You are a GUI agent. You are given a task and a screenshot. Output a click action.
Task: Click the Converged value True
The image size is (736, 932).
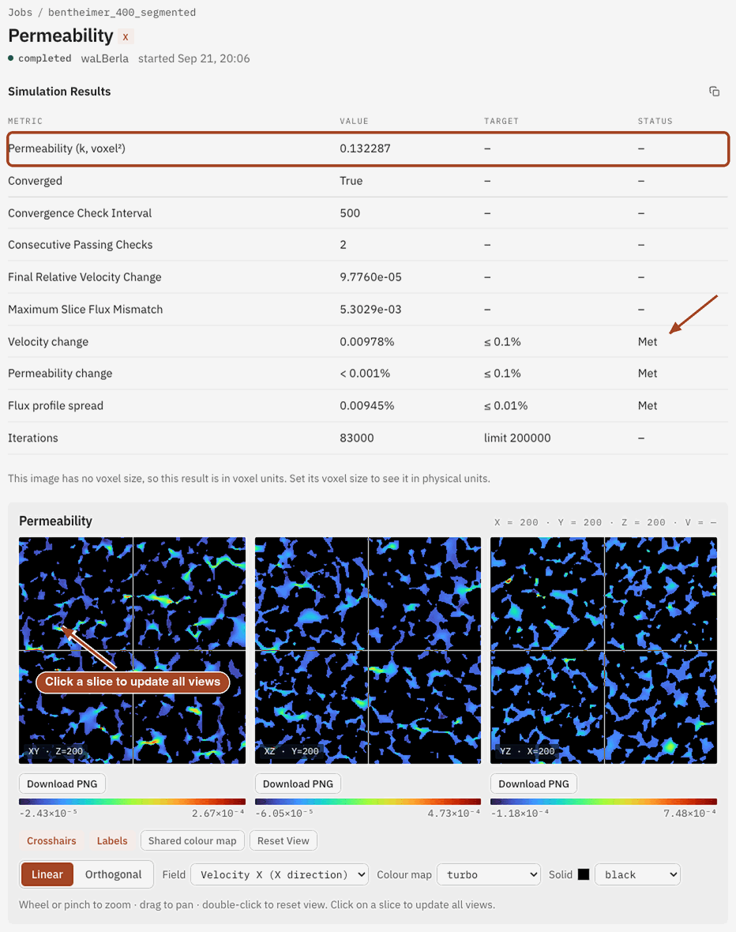(351, 181)
